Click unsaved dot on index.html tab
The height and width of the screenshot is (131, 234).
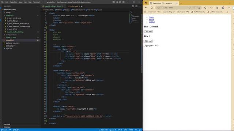pos(82,6)
